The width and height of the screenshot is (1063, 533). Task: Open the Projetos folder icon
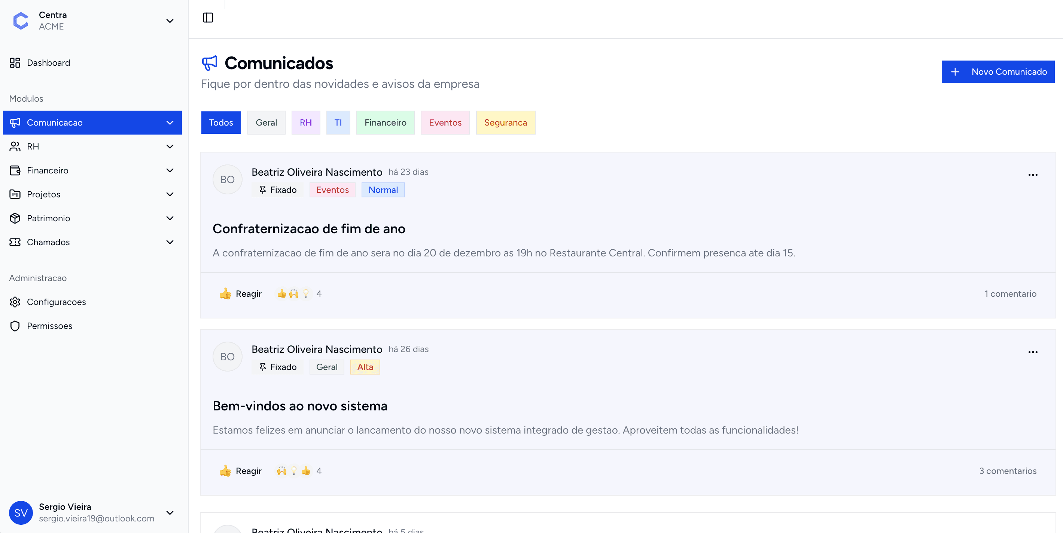[15, 194]
